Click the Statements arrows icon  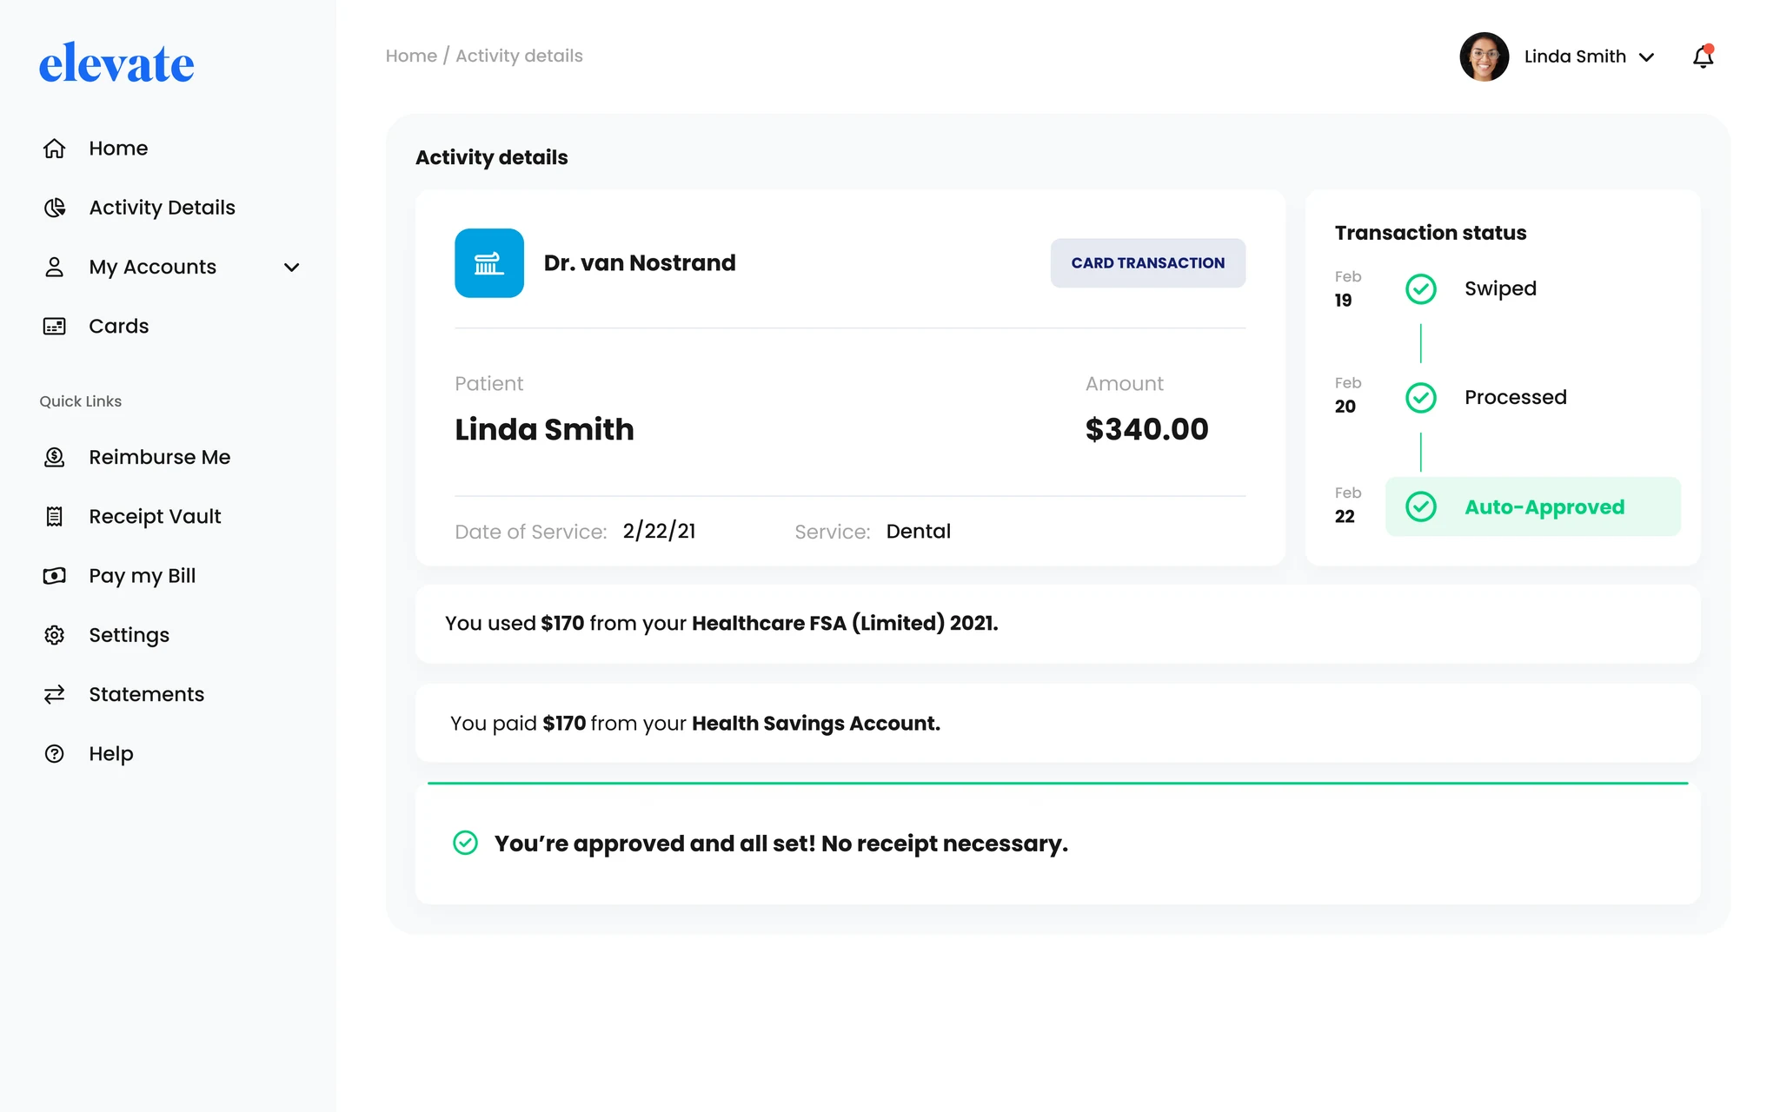click(x=54, y=694)
